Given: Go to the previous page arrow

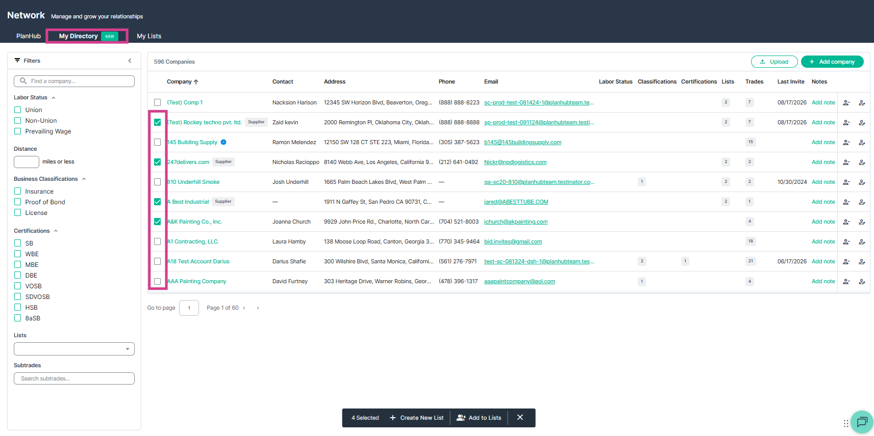Looking at the screenshot, I should coord(244,308).
